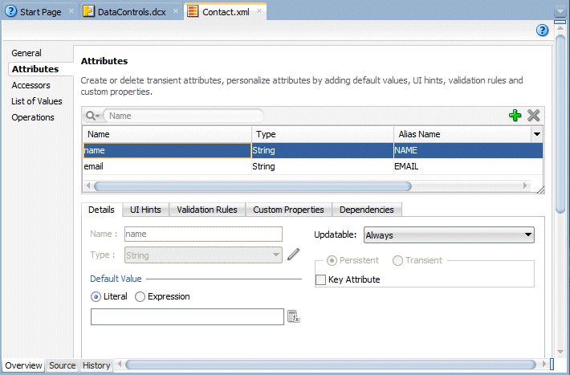Select the Overview view tab
The height and width of the screenshot is (375, 570).
coord(23,365)
